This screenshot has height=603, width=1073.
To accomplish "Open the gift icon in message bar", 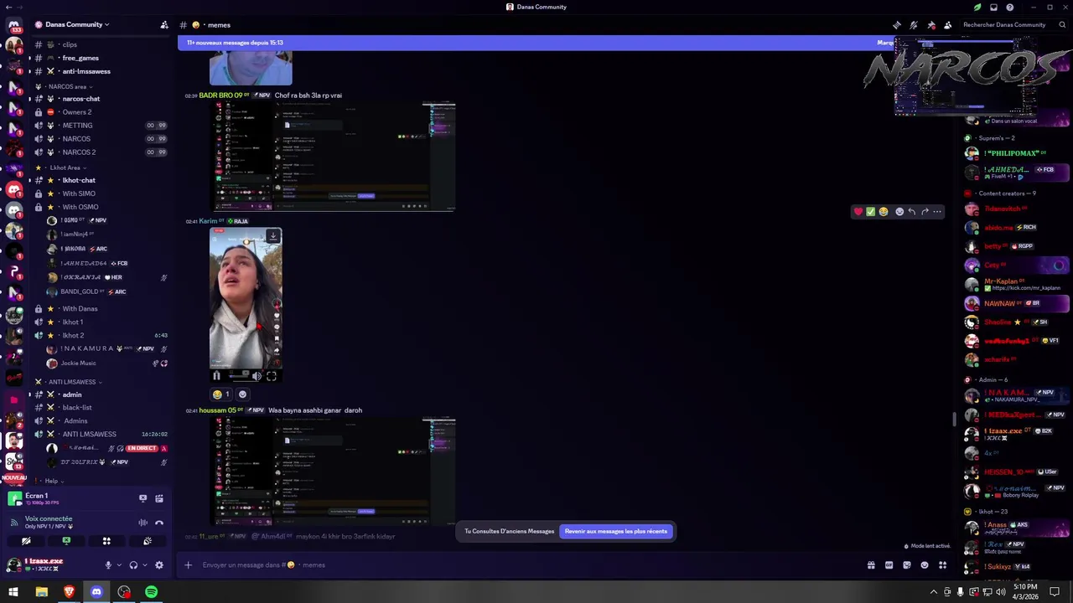I will click(871, 565).
